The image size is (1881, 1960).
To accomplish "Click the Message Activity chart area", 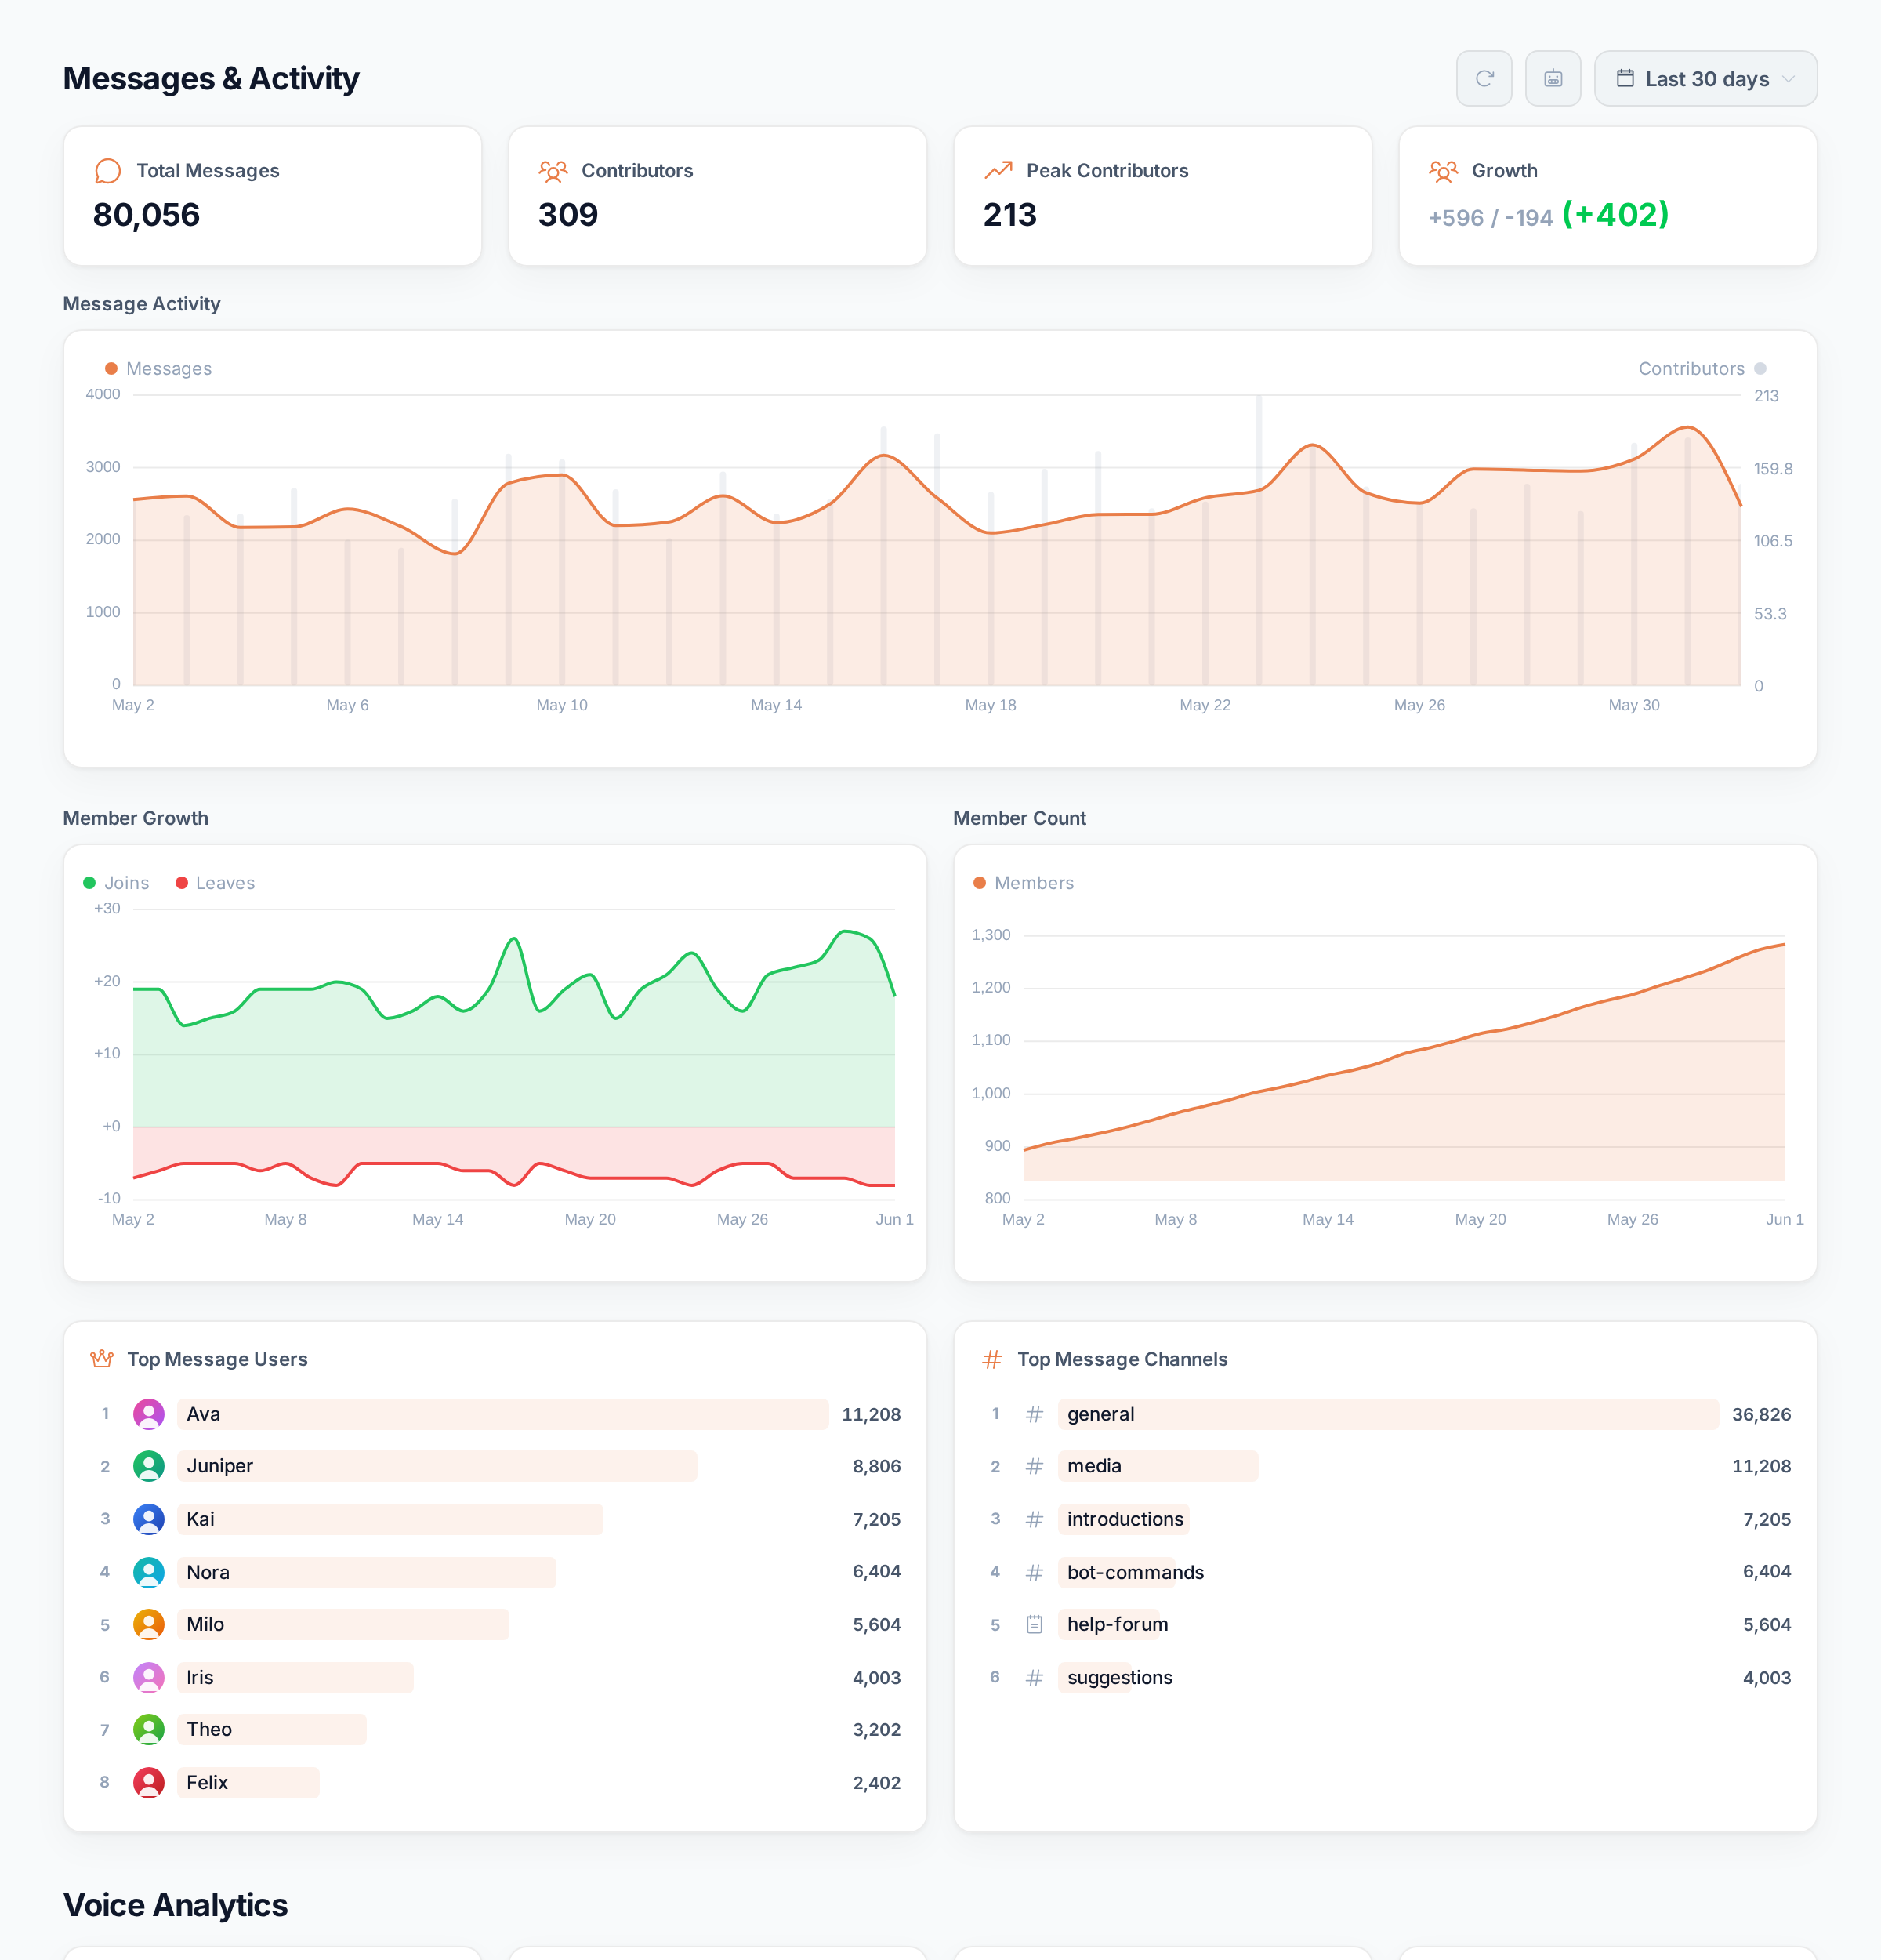I will click(937, 540).
